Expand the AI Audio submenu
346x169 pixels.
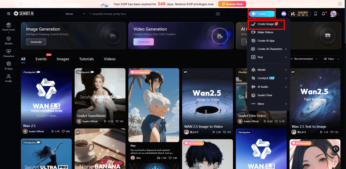pos(268,87)
